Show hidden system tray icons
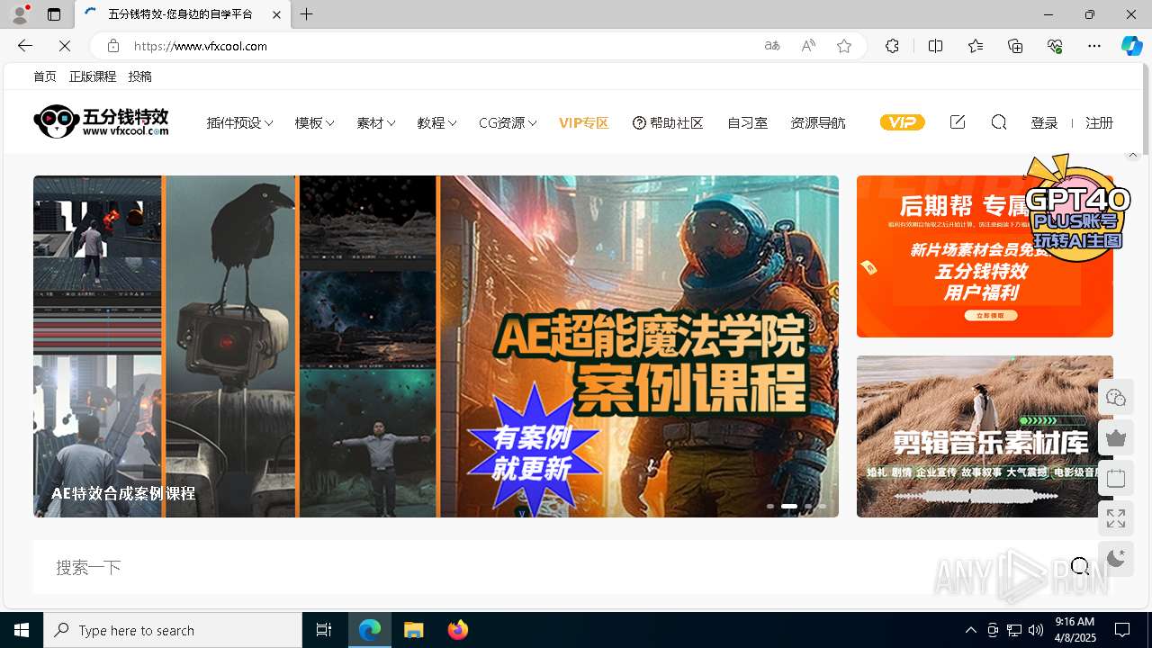This screenshot has width=1152, height=648. click(x=971, y=630)
